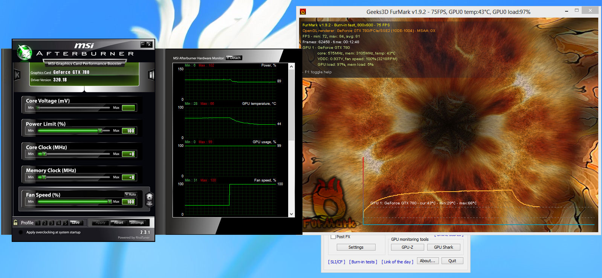Image resolution: width=602 pixels, height=278 pixels.
Task: Launch GPU-Z from FurMark monitoring tools
Action: coord(407,247)
